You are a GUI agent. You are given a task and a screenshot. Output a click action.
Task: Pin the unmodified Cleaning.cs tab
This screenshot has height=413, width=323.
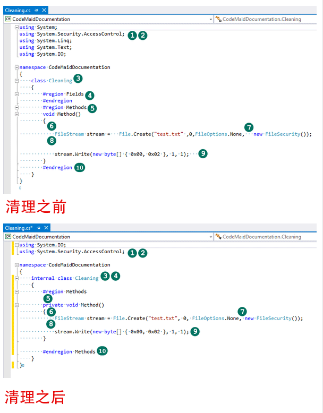pos(36,10)
